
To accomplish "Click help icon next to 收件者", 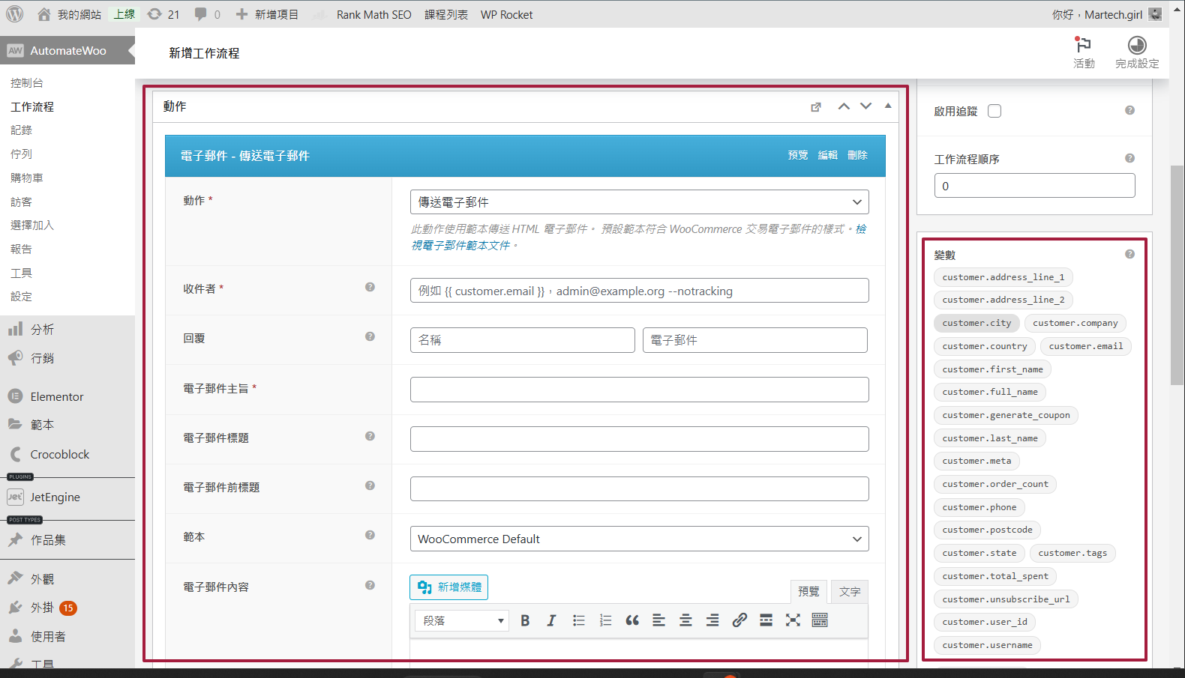I will pos(370,287).
